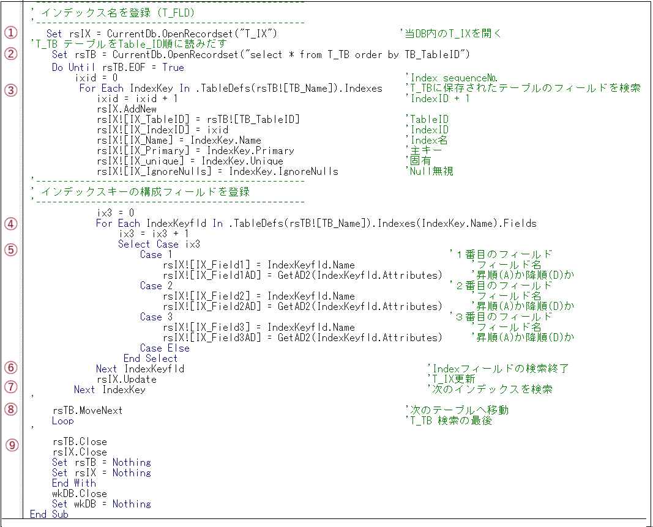This screenshot has height=527, width=653.
Task: Click the circled number 1 marker
Action: [11, 33]
